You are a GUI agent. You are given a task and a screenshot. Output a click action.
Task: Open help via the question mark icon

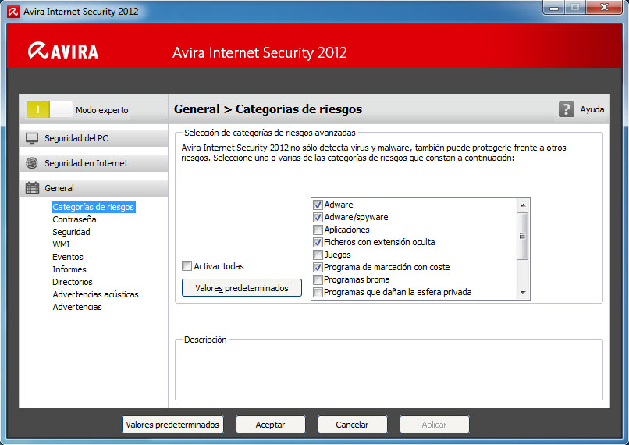click(x=566, y=109)
